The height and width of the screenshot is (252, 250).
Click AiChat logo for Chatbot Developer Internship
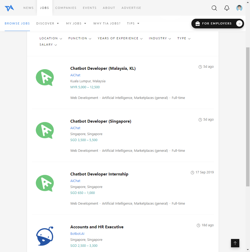[x=45, y=183]
